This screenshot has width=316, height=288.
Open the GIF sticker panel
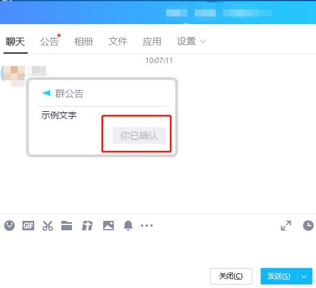click(28, 226)
